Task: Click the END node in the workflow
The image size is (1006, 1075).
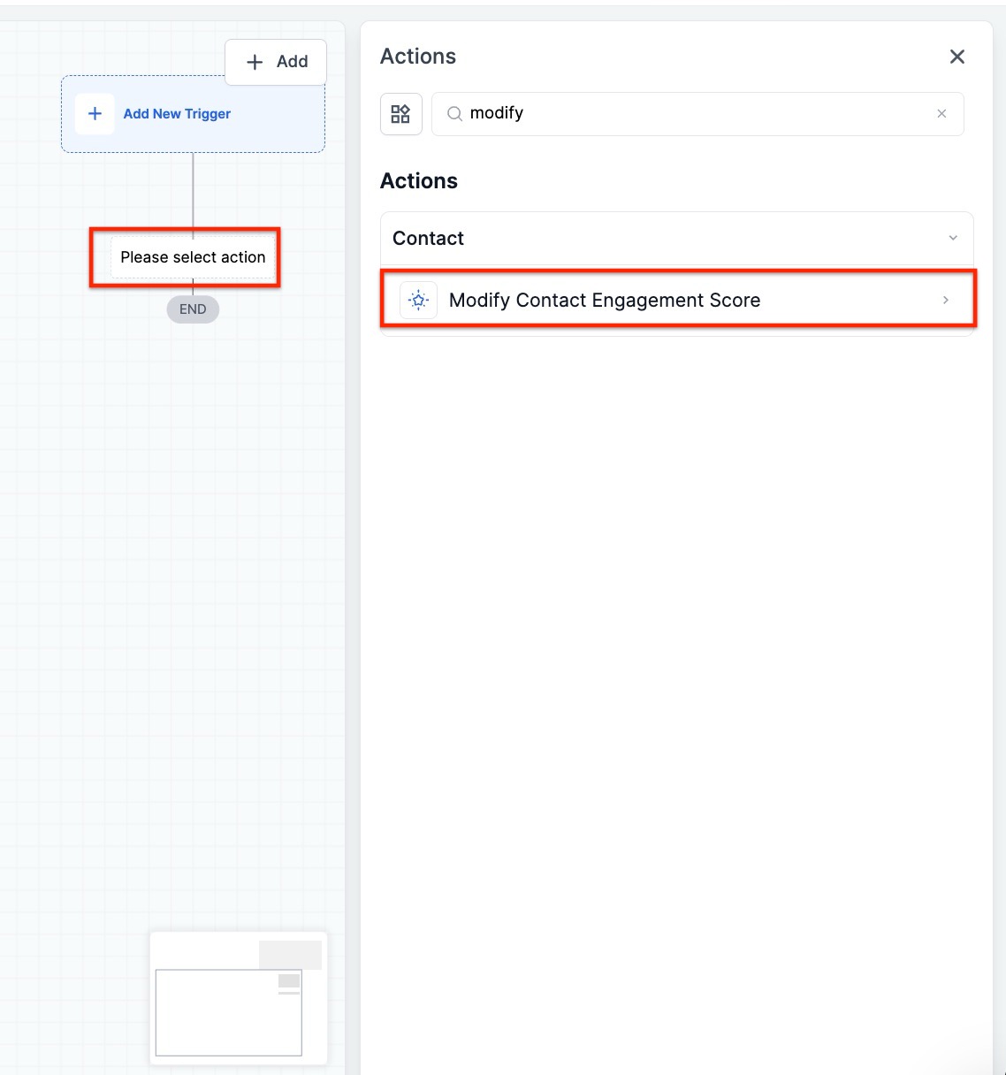Action: 193,309
